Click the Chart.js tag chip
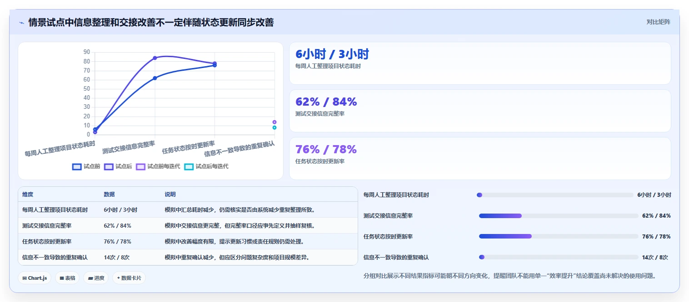Viewport: 689px width, 302px height. 35,278
